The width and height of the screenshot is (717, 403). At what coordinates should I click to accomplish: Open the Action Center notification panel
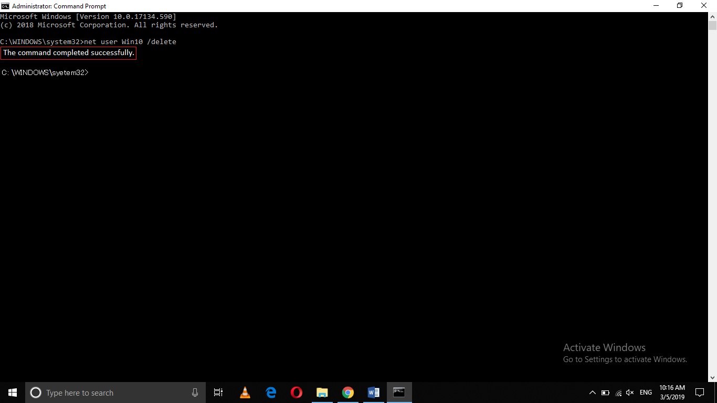point(700,392)
